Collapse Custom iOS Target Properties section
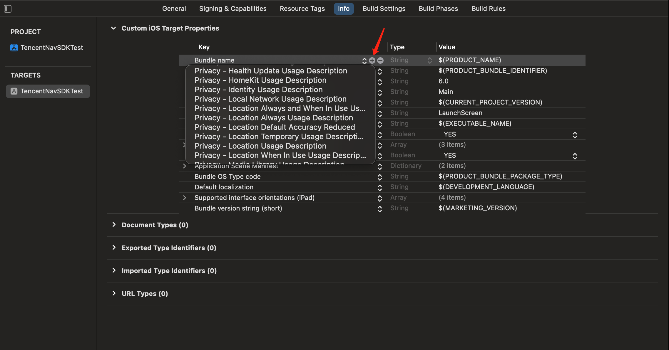 click(x=113, y=28)
